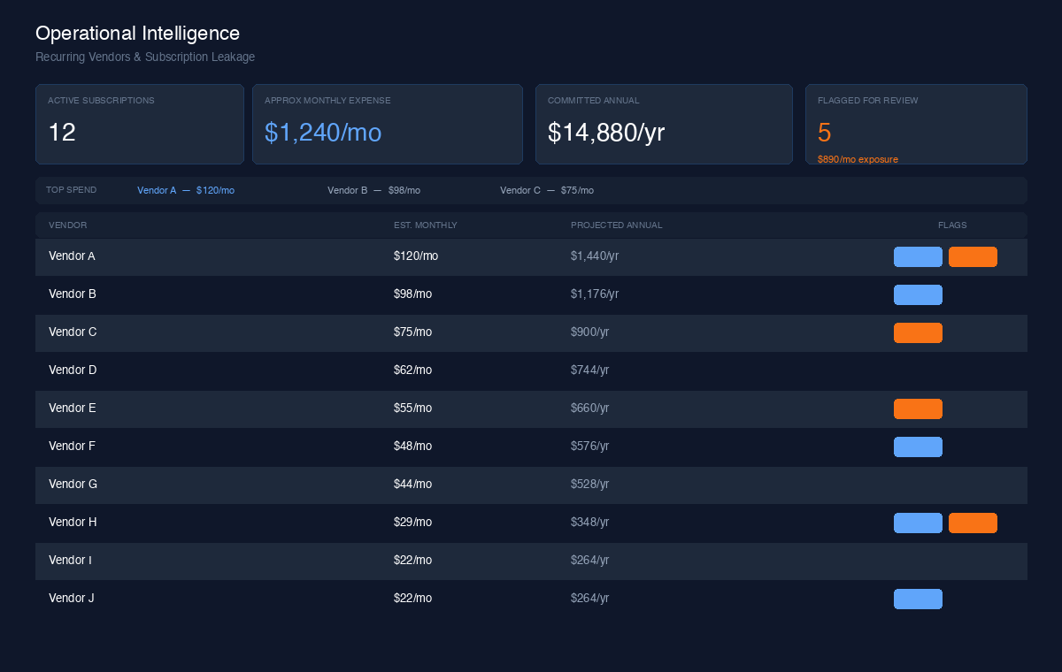This screenshot has width=1062, height=672.
Task: Open Vendor B entry in Top Spend bar
Action: tap(373, 190)
